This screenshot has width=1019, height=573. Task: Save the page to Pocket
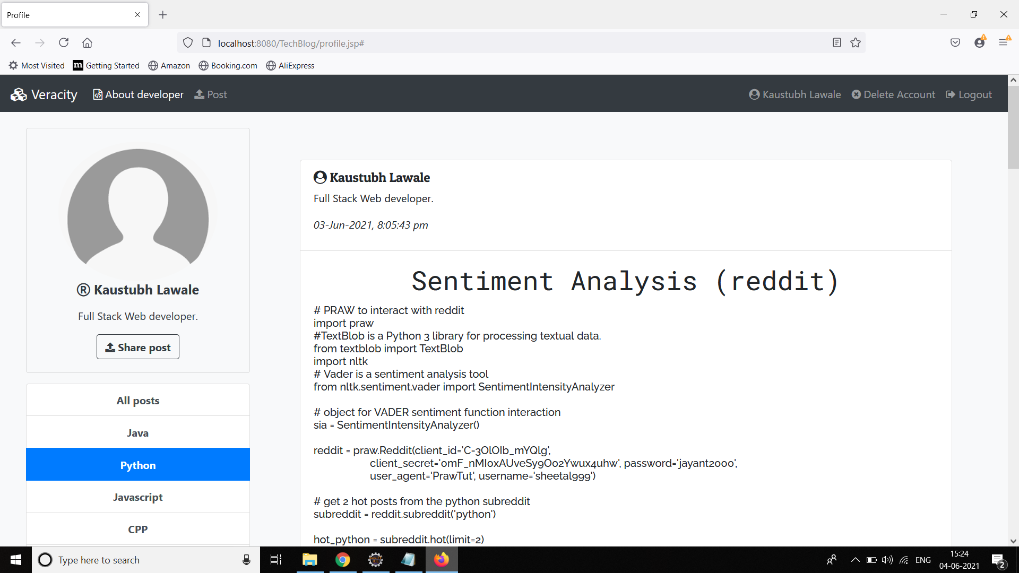(955, 42)
